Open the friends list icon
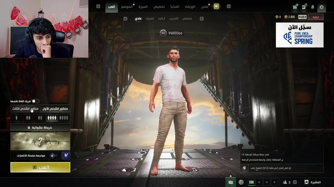The height and width of the screenshot is (187, 334). [x=285, y=182]
